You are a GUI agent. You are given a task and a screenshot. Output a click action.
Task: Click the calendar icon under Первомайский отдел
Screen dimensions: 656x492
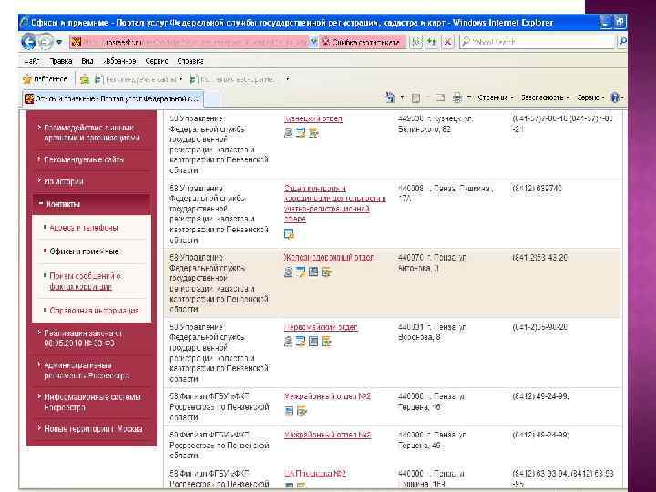(301, 342)
